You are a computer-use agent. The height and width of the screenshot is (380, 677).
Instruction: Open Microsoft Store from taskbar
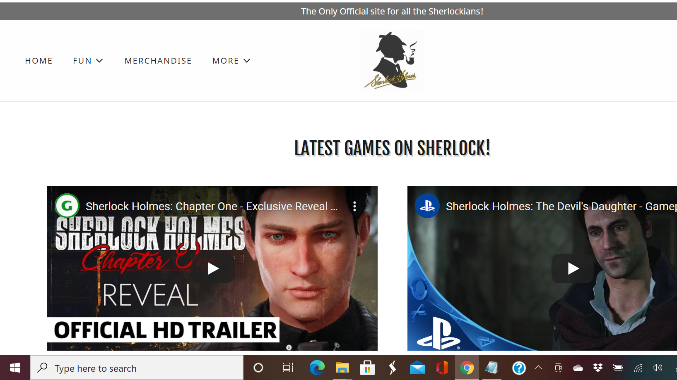click(367, 368)
